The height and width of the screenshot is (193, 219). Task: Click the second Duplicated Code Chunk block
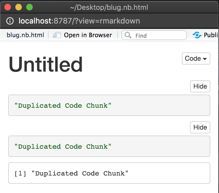coord(109,146)
